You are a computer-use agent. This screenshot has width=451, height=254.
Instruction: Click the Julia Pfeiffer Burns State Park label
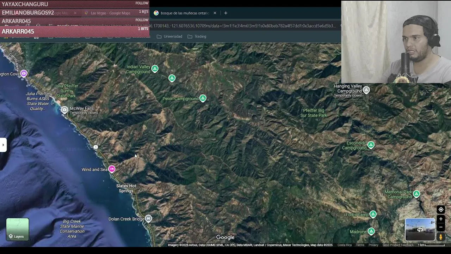click(x=66, y=91)
